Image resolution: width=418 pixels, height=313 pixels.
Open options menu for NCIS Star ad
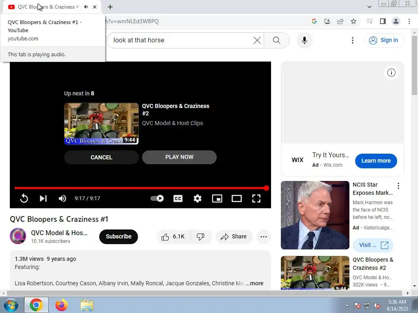pyautogui.click(x=398, y=186)
